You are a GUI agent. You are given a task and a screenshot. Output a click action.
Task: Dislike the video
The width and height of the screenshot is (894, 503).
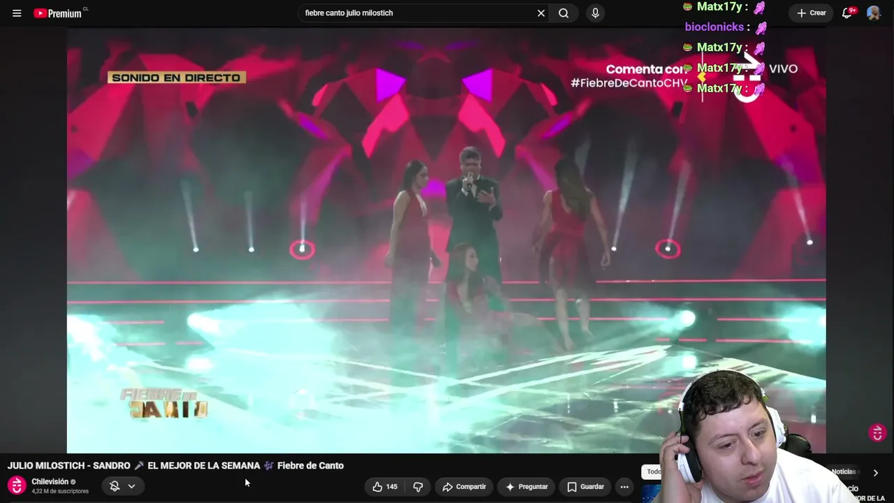(x=418, y=486)
